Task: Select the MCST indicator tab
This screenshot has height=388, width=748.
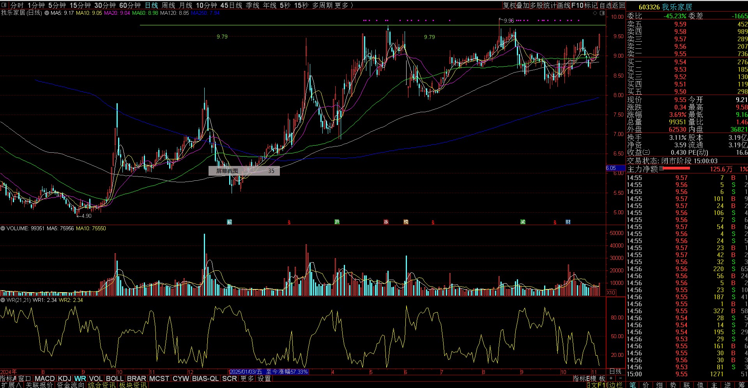Action: pos(159,378)
